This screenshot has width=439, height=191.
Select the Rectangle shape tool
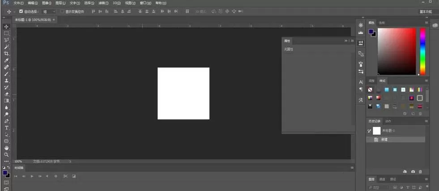pos(6,141)
